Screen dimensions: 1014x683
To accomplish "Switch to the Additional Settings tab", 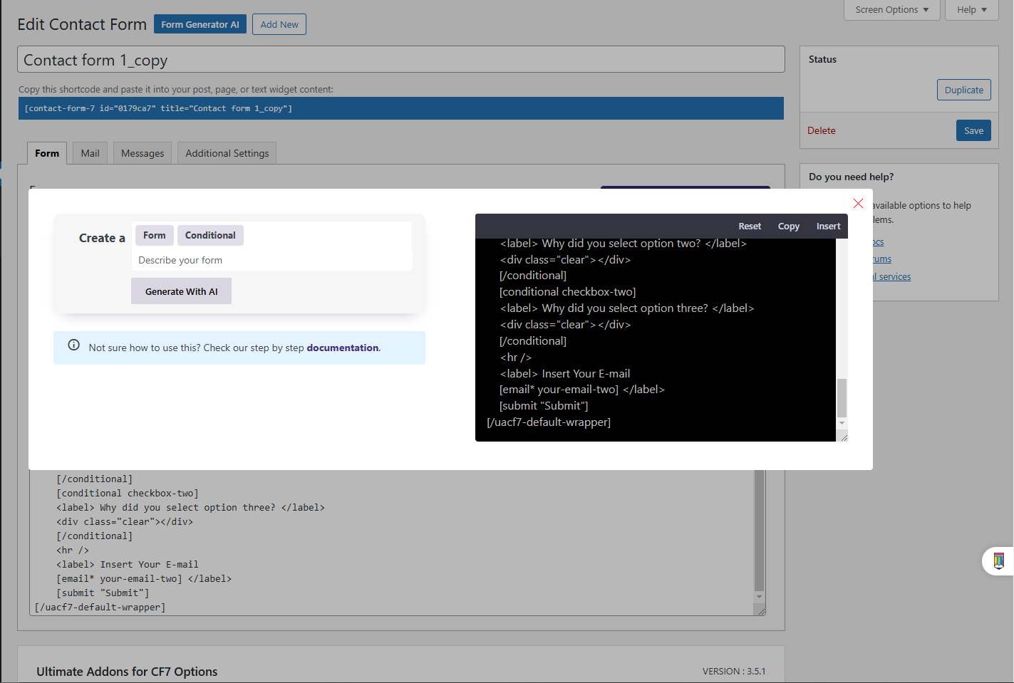I will [x=227, y=152].
